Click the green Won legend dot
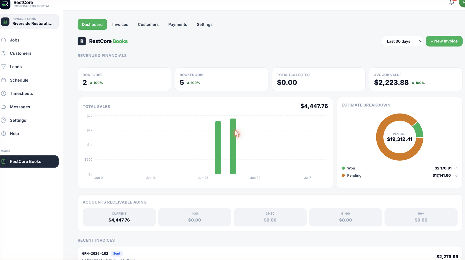Image resolution: width=465 pixels, height=260 pixels. pyautogui.click(x=343, y=168)
